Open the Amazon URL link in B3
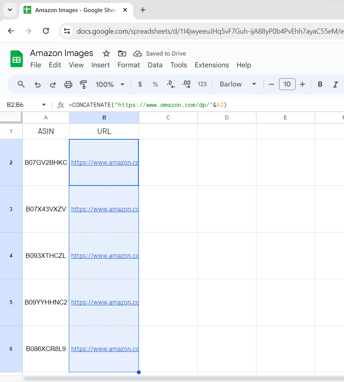The image size is (344, 382). coord(104,209)
